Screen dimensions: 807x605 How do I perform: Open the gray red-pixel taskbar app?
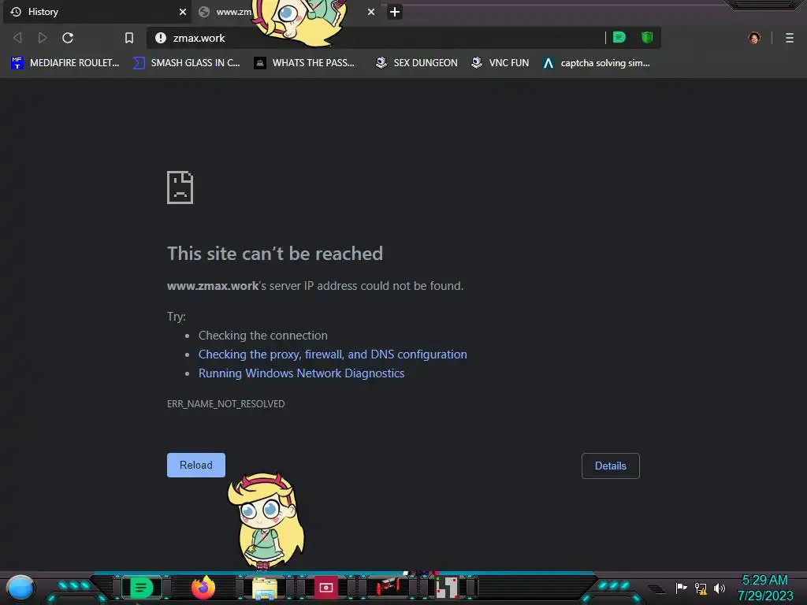[x=447, y=588]
